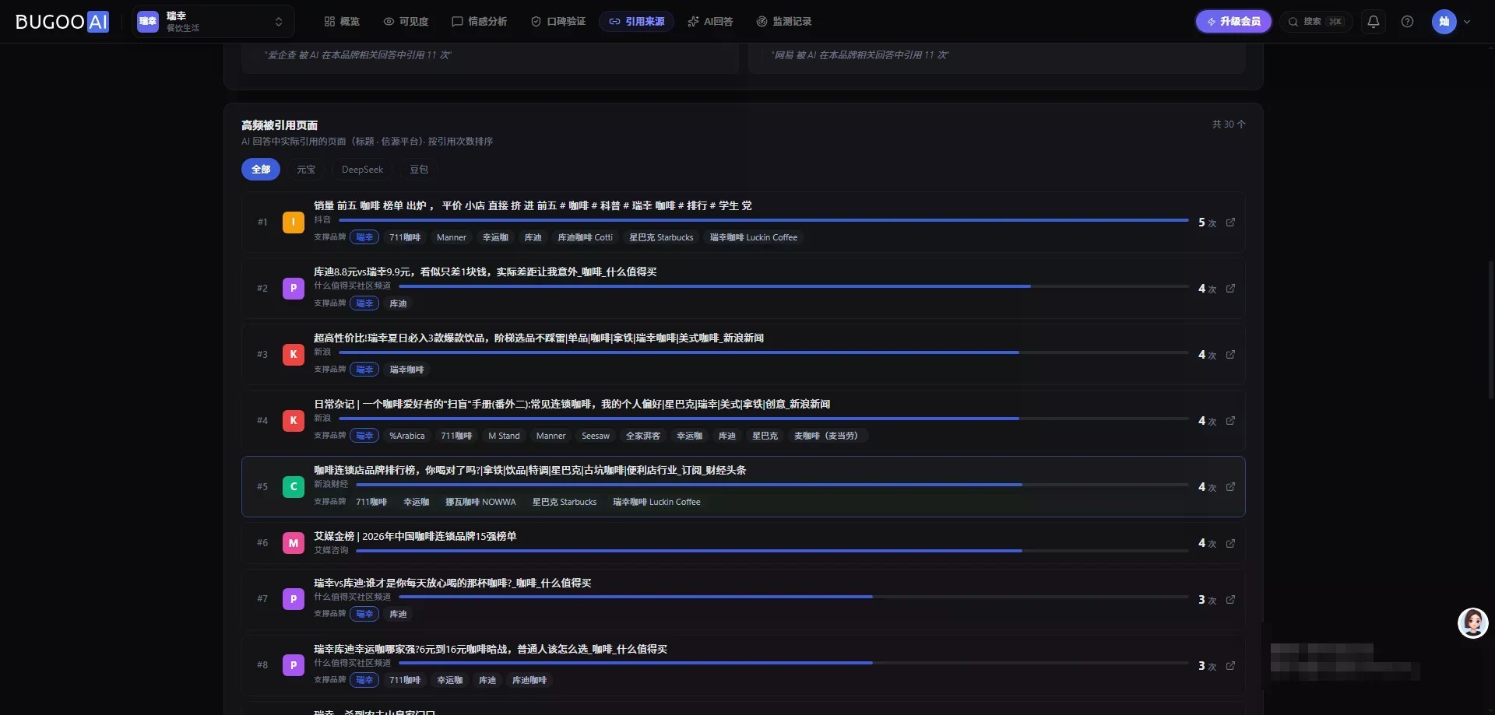Click the 库迪咖啡 Cotti tag in row #1
Viewport: 1495px width, 715px height.
585,237
